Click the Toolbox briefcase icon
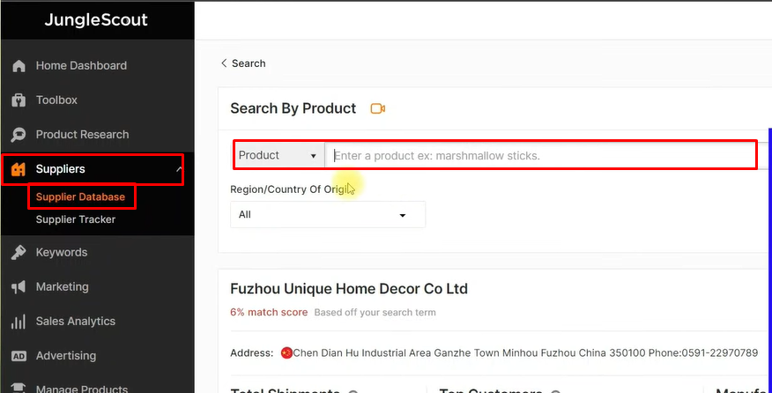This screenshot has height=393, width=772. coord(19,100)
